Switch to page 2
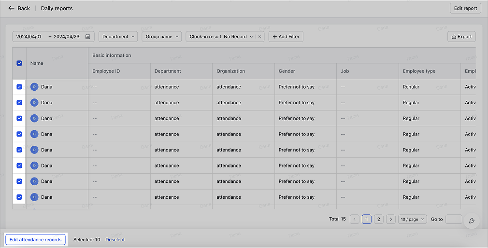The height and width of the screenshot is (248, 488). [379, 219]
